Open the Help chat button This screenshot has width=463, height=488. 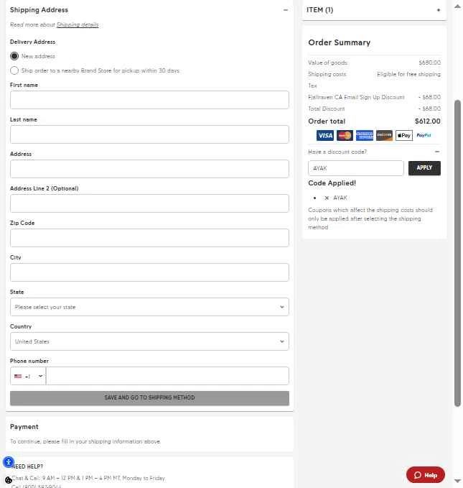[426, 475]
